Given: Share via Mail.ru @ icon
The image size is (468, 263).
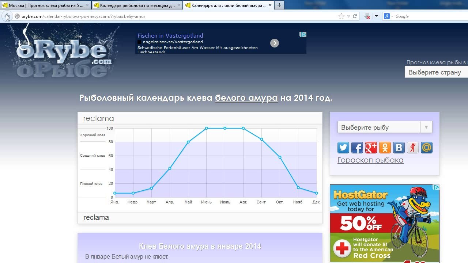Looking at the screenshot, I should [427, 148].
